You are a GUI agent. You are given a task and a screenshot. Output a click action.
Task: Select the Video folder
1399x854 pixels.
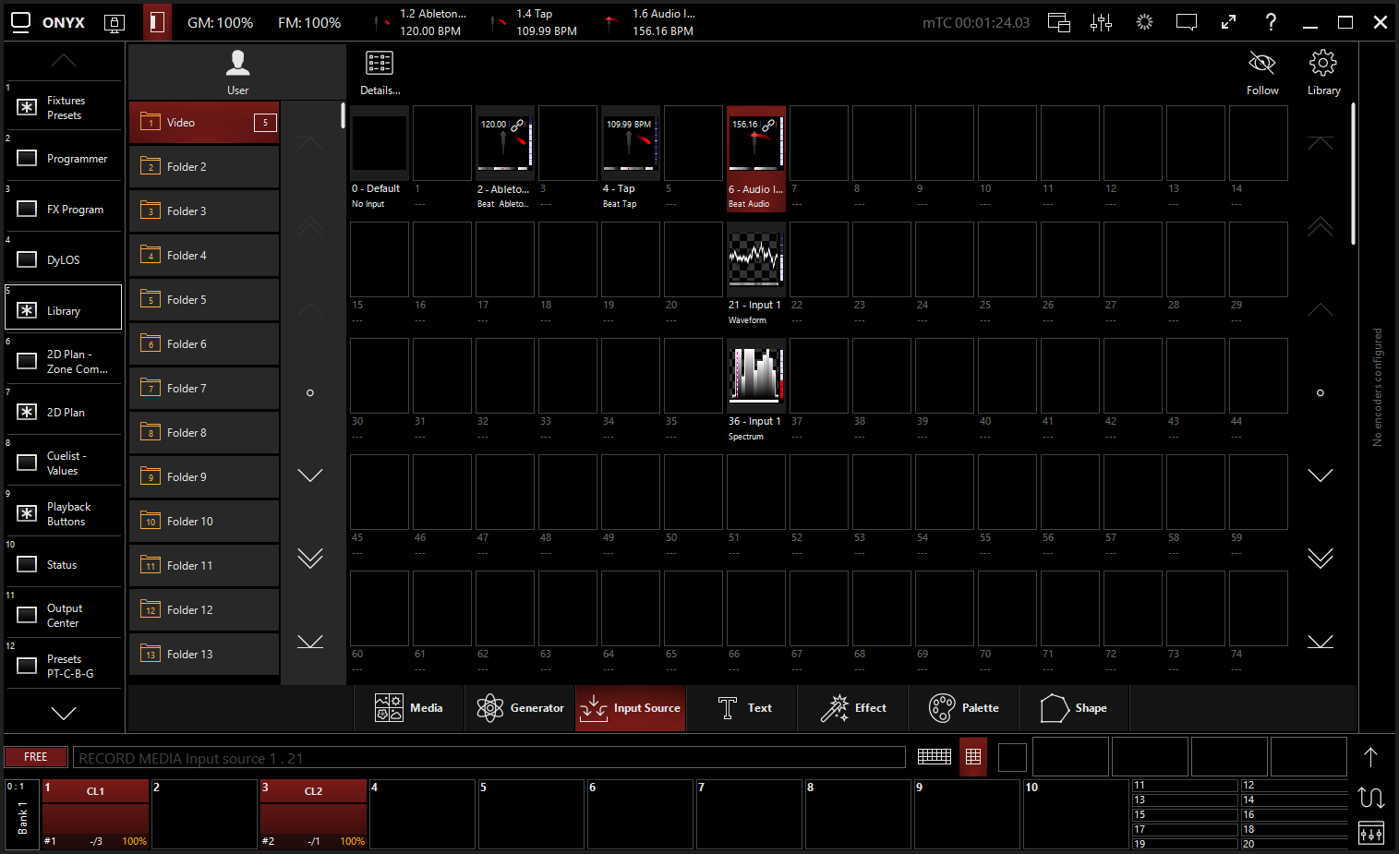click(x=204, y=123)
